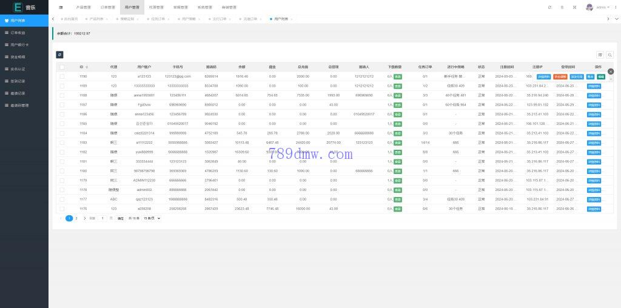The height and width of the screenshot is (308, 621).
Task: Close the expanded action popup with X icon
Action: (x=611, y=72)
